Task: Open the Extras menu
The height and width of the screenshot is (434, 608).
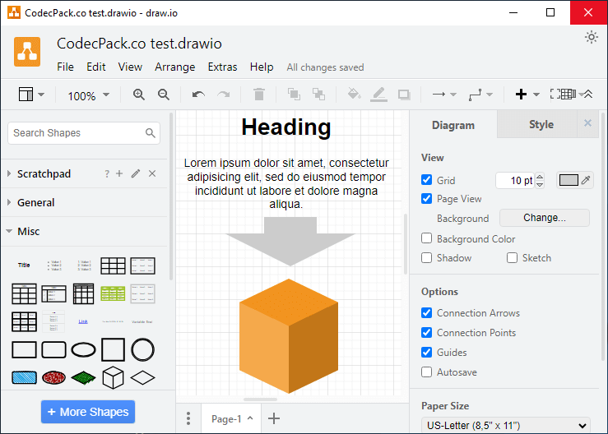Action: pos(222,67)
